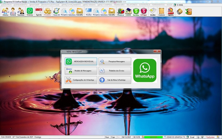Open the AGENDAMENTO menu
Viewport: 222px width, 139px height.
20,5
